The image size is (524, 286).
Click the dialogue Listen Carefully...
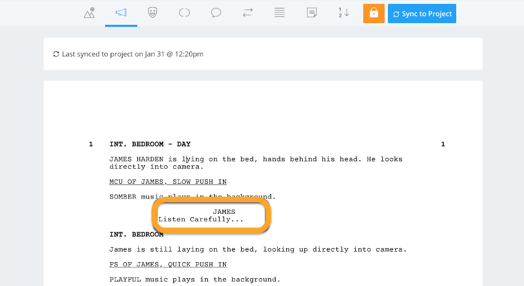[200, 219]
